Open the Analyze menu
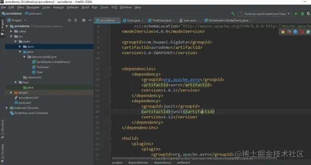Image resolution: width=311 pixels, height=165 pixels. click(x=58, y=7)
